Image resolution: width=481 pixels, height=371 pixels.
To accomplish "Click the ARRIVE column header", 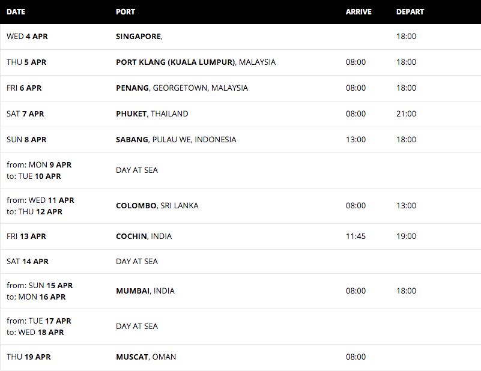I will click(358, 12).
